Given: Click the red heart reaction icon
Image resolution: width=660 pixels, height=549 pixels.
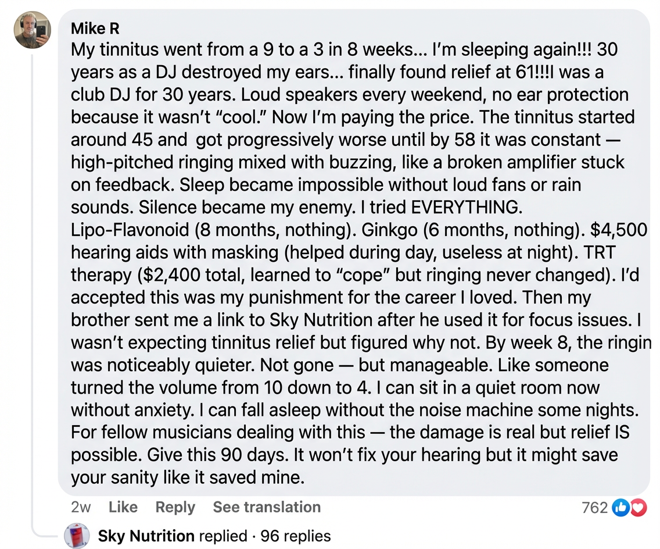Looking at the screenshot, I should coord(638,508).
